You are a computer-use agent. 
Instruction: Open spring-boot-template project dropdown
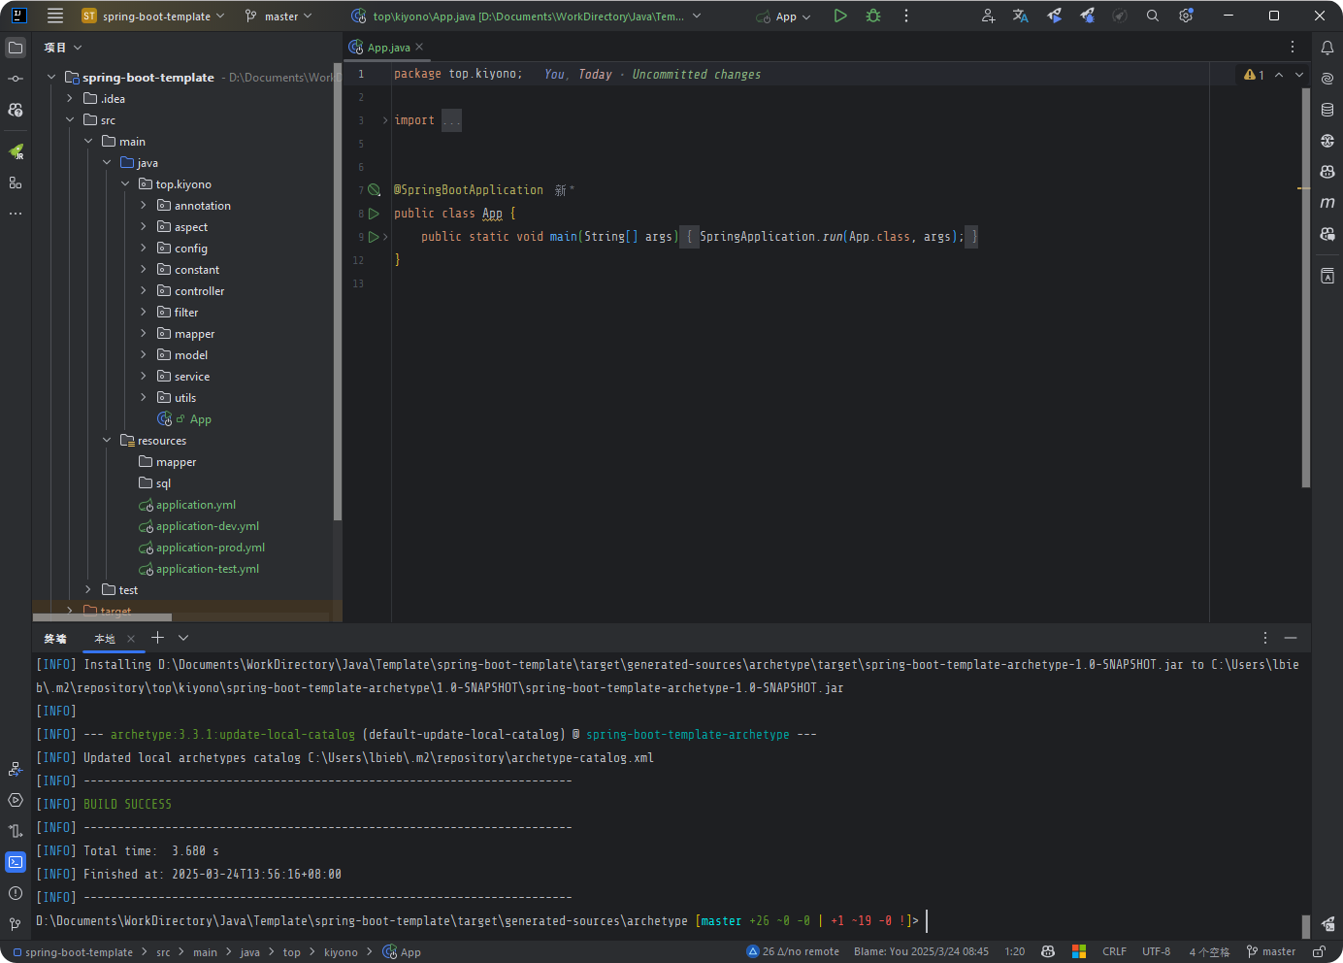click(x=153, y=16)
